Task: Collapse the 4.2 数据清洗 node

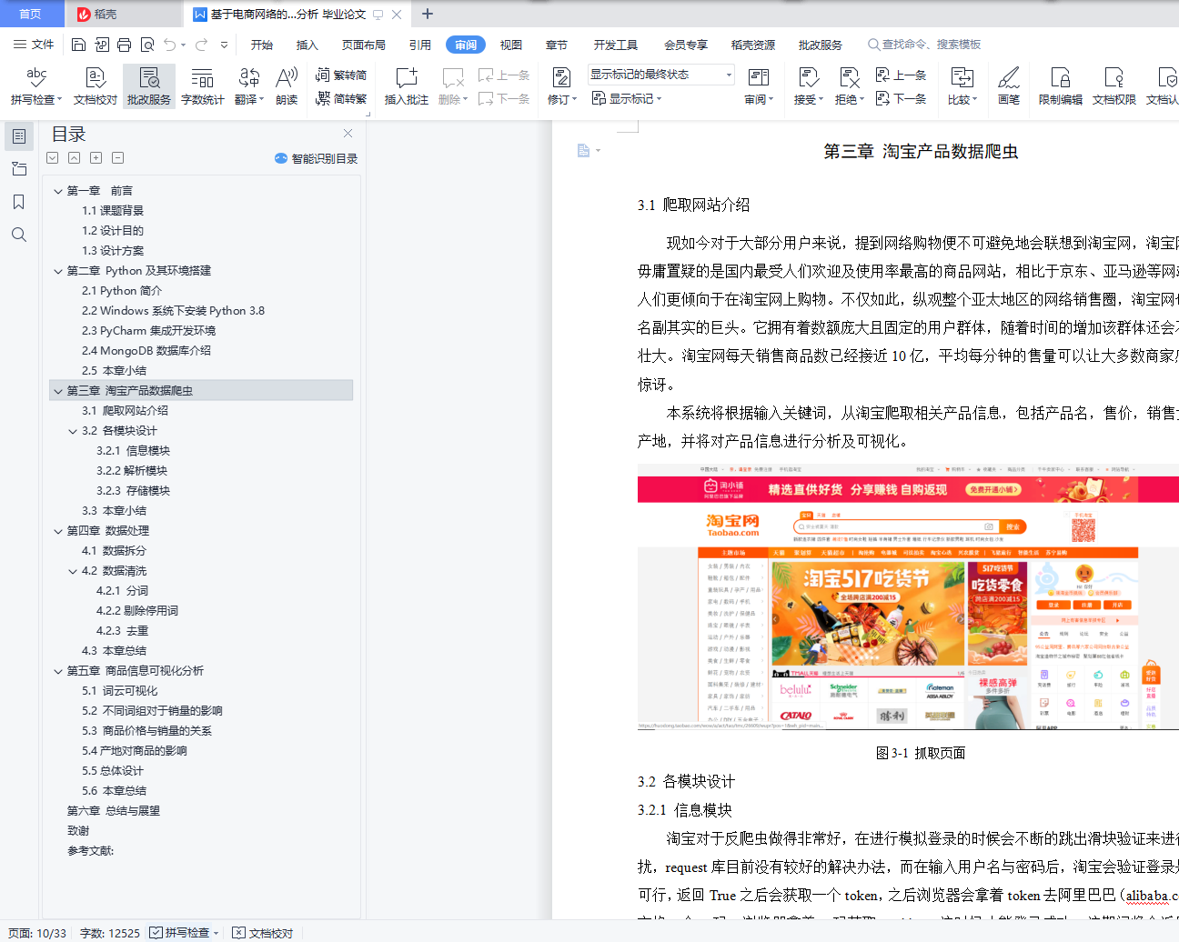Action: [x=73, y=571]
